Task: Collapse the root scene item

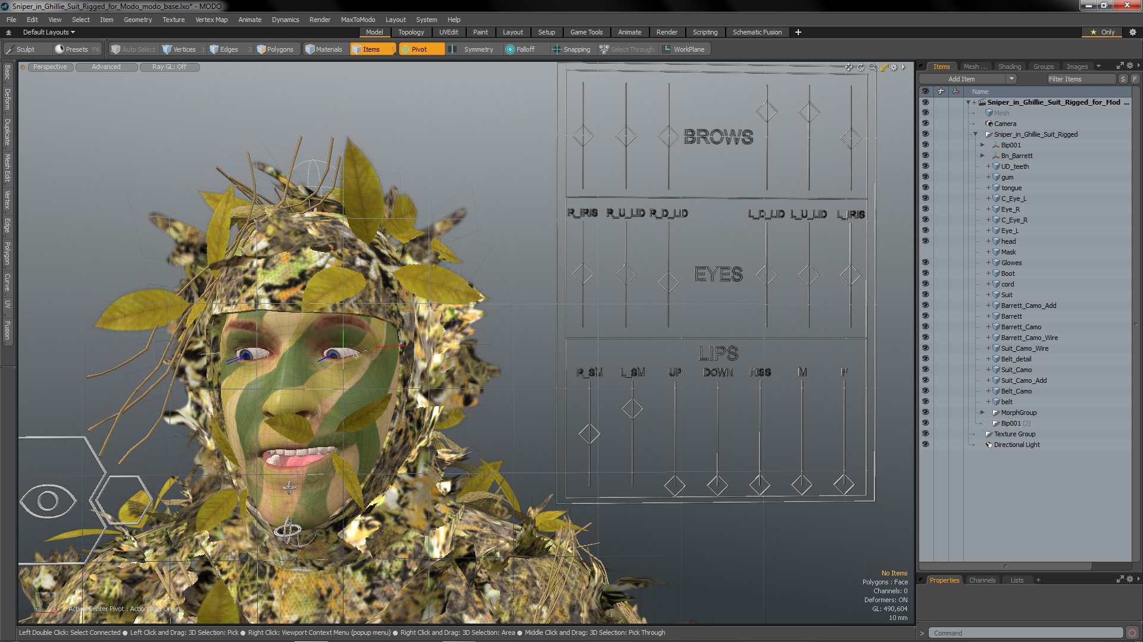Action: (968, 102)
